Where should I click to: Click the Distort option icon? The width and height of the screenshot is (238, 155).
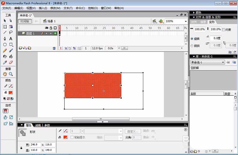click(5, 124)
